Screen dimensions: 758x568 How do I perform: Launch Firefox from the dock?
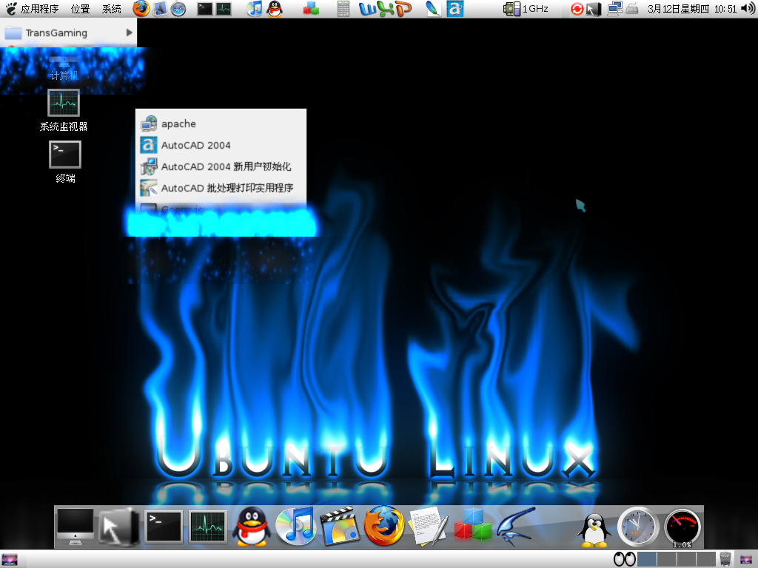click(x=384, y=526)
